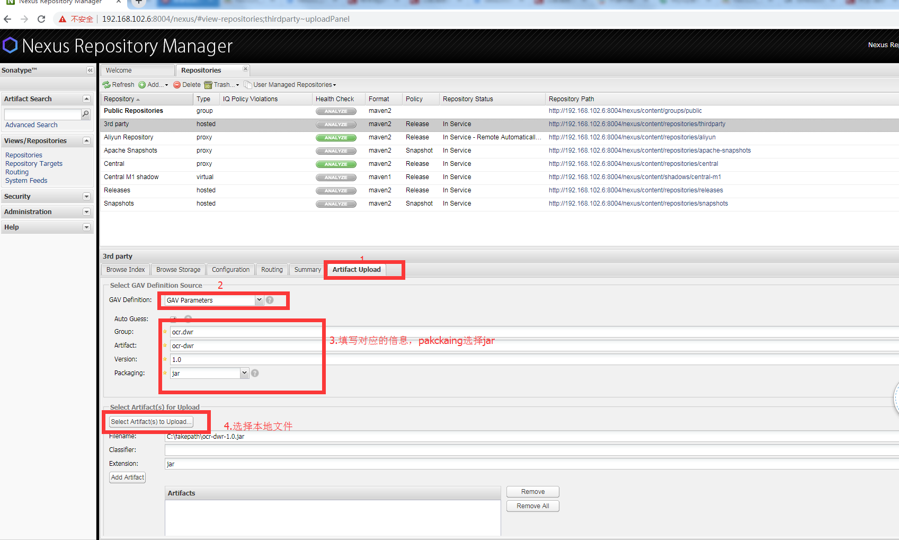Click the artifact search text box
Screen dimensions: 899x540
tap(42, 114)
